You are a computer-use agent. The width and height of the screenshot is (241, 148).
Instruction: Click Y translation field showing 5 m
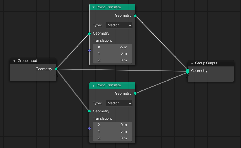tap(112, 132)
